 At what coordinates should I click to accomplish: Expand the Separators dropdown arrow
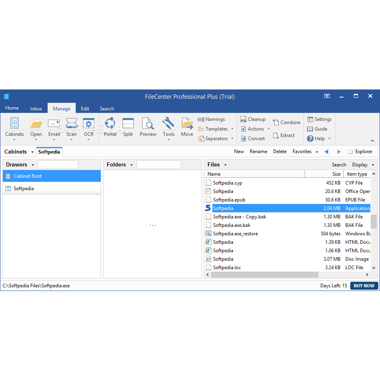232,139
